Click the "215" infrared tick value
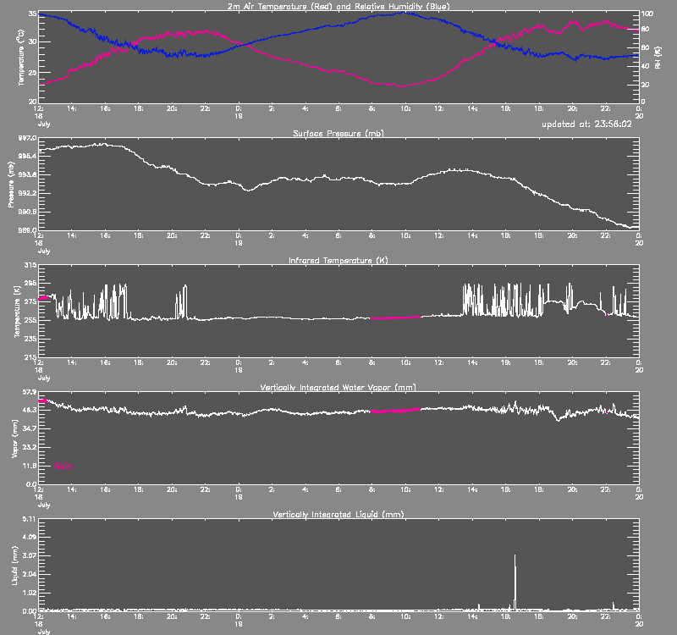677x635 pixels. click(x=30, y=356)
